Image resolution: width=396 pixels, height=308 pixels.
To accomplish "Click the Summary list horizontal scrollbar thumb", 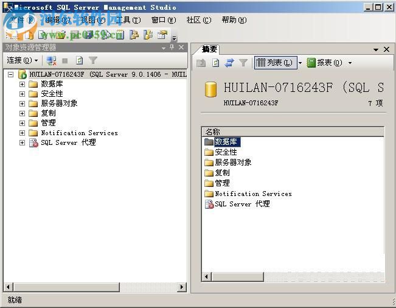I will click(x=237, y=277).
